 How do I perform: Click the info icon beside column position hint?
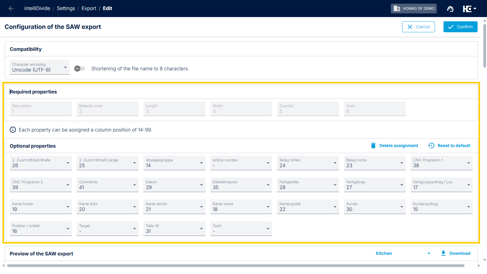click(13, 130)
